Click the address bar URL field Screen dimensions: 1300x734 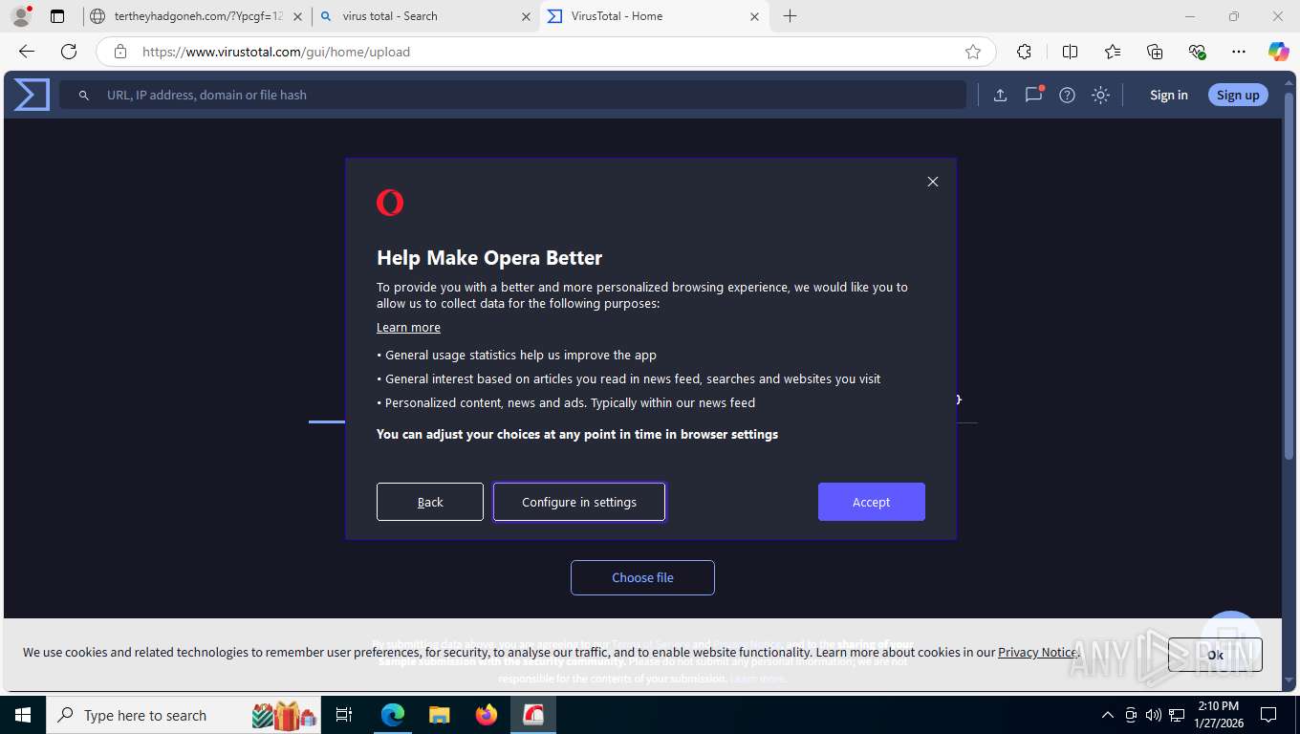545,52
